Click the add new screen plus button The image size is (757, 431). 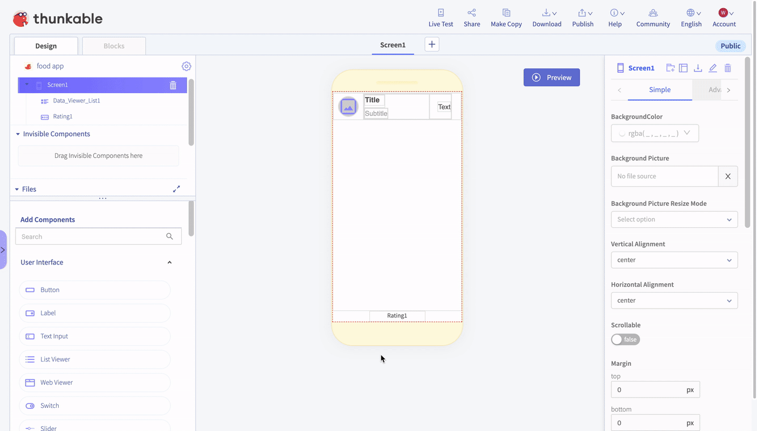click(432, 45)
